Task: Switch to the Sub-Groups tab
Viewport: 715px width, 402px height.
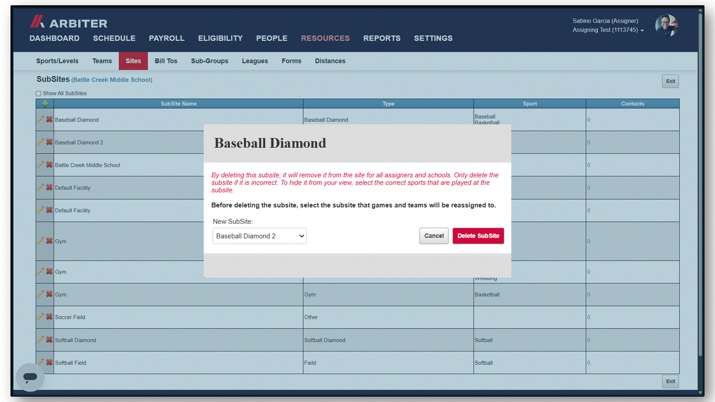Action: click(210, 61)
